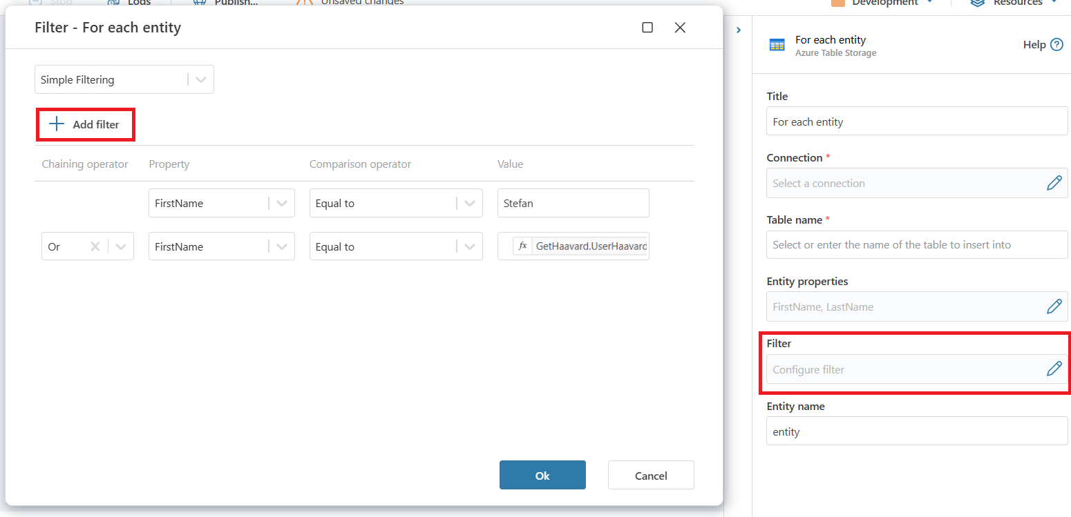The image size is (1071, 517).
Task: Click the fx expression icon in Value field
Action: coord(522,246)
